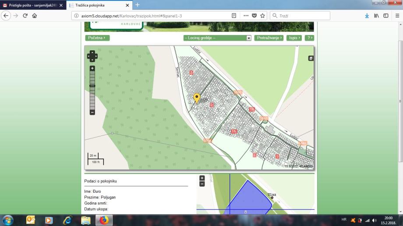This screenshot has height=226, width=403.
Task: Click the Ulaz marker on the small map
Action: (x=272, y=198)
